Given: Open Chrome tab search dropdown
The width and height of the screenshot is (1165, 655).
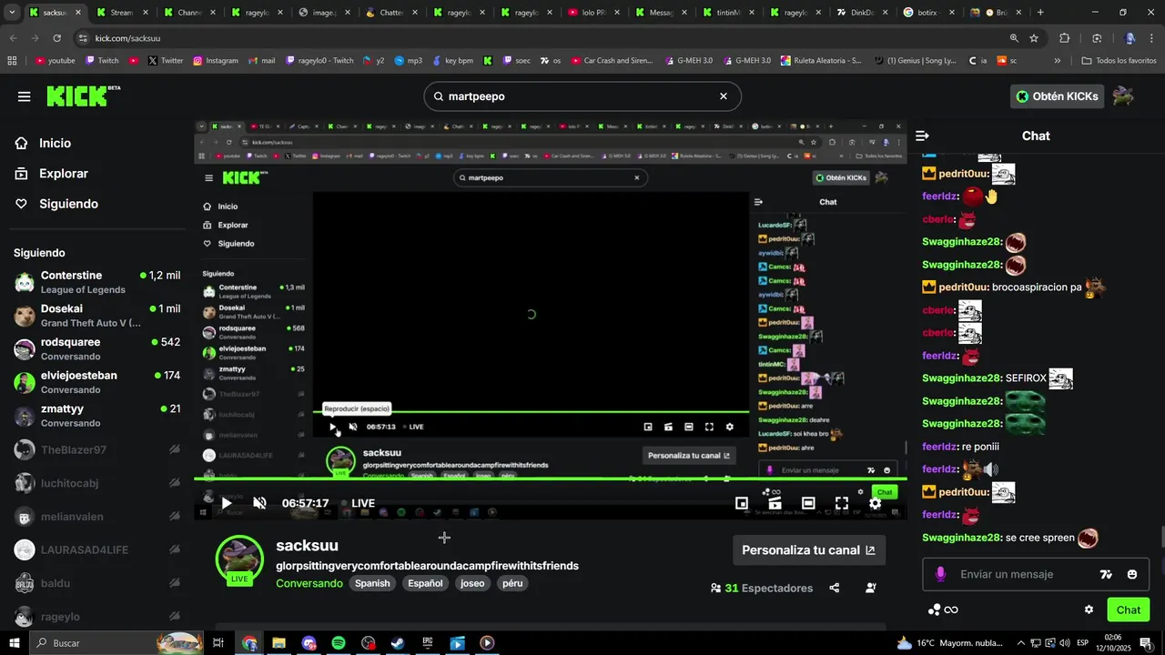Looking at the screenshot, I should click(12, 13).
